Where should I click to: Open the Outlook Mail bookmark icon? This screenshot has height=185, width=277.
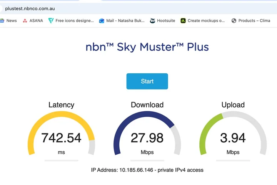point(102,21)
